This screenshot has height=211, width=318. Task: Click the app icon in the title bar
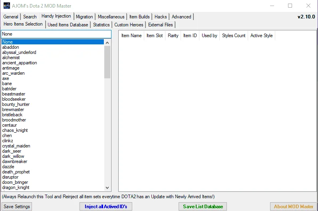(7, 6)
